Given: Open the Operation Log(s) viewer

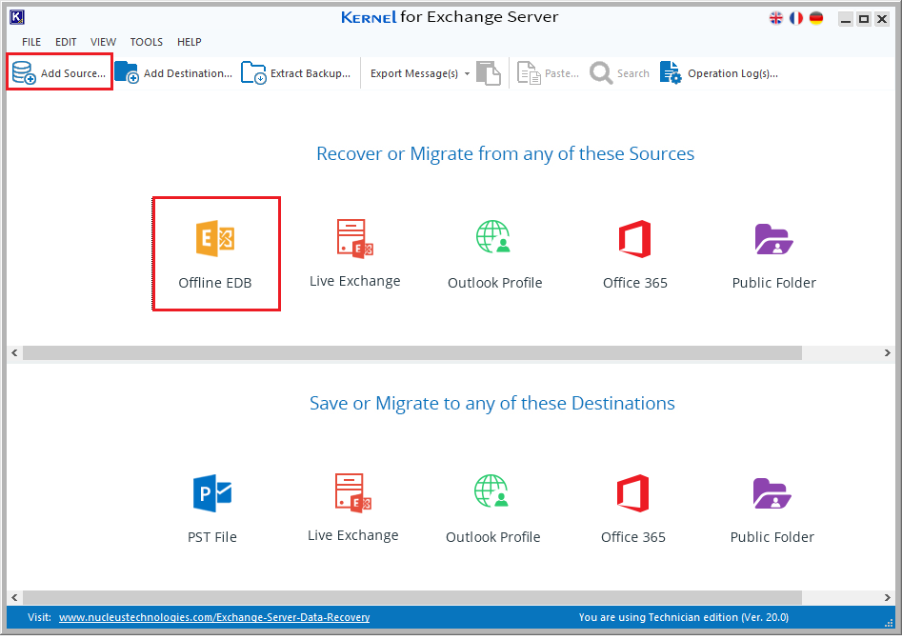Looking at the screenshot, I should tap(719, 73).
